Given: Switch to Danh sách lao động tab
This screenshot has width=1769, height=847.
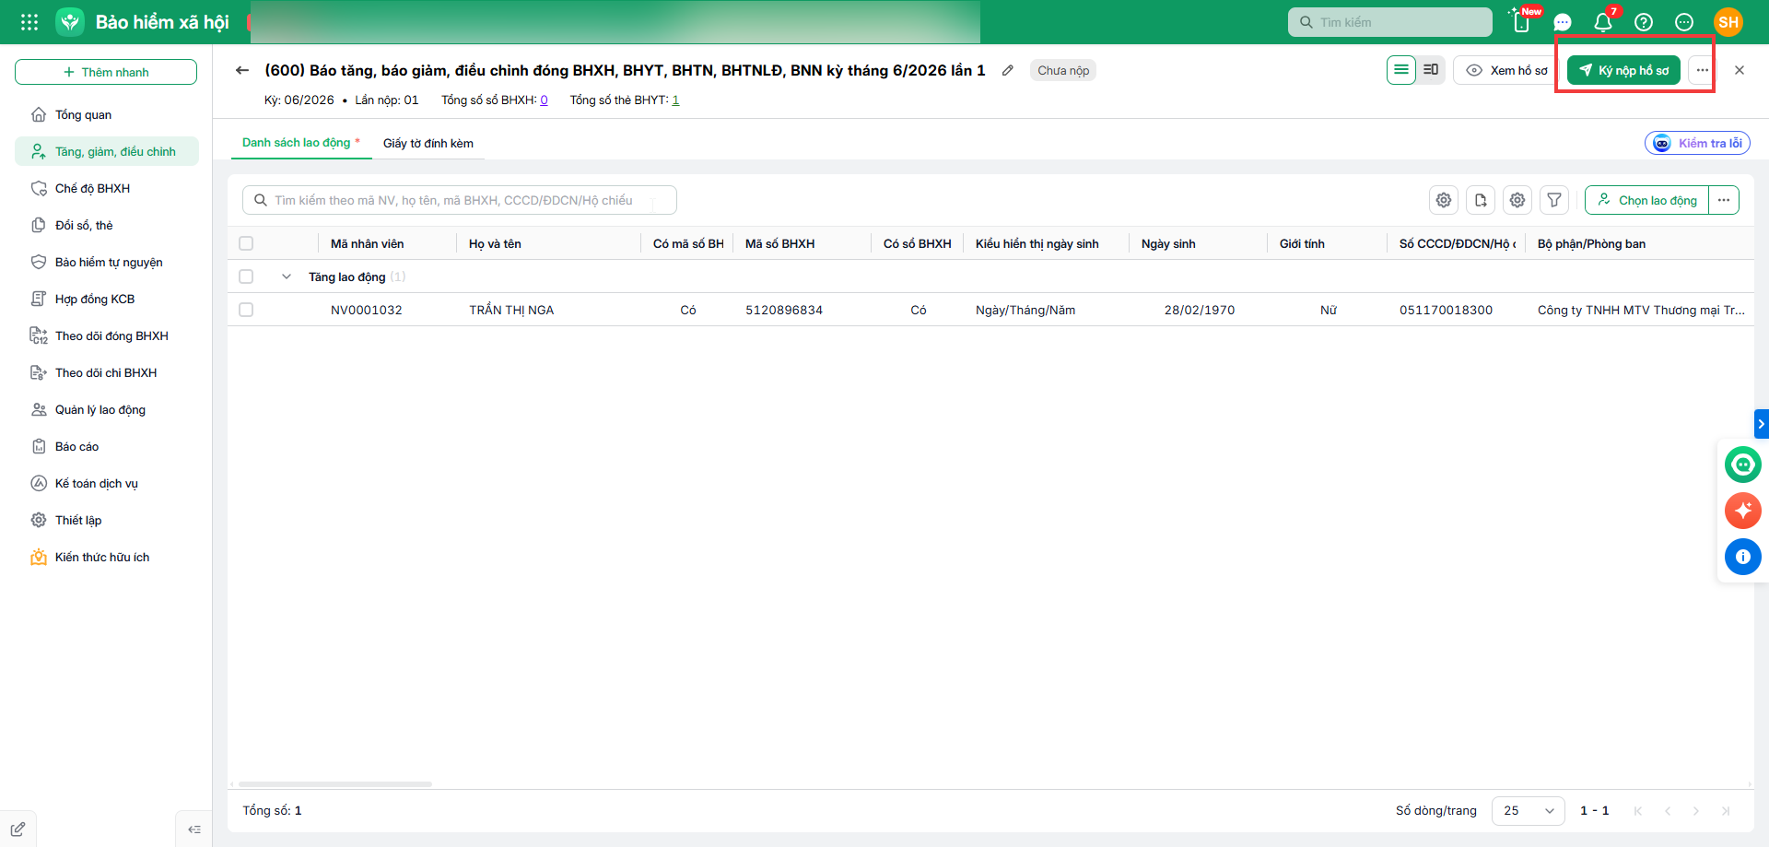Looking at the screenshot, I should point(300,143).
